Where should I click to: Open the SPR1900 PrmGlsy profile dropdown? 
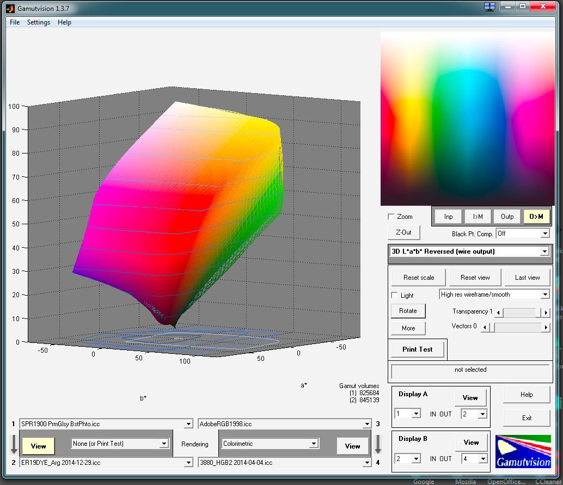pyautogui.click(x=106, y=423)
